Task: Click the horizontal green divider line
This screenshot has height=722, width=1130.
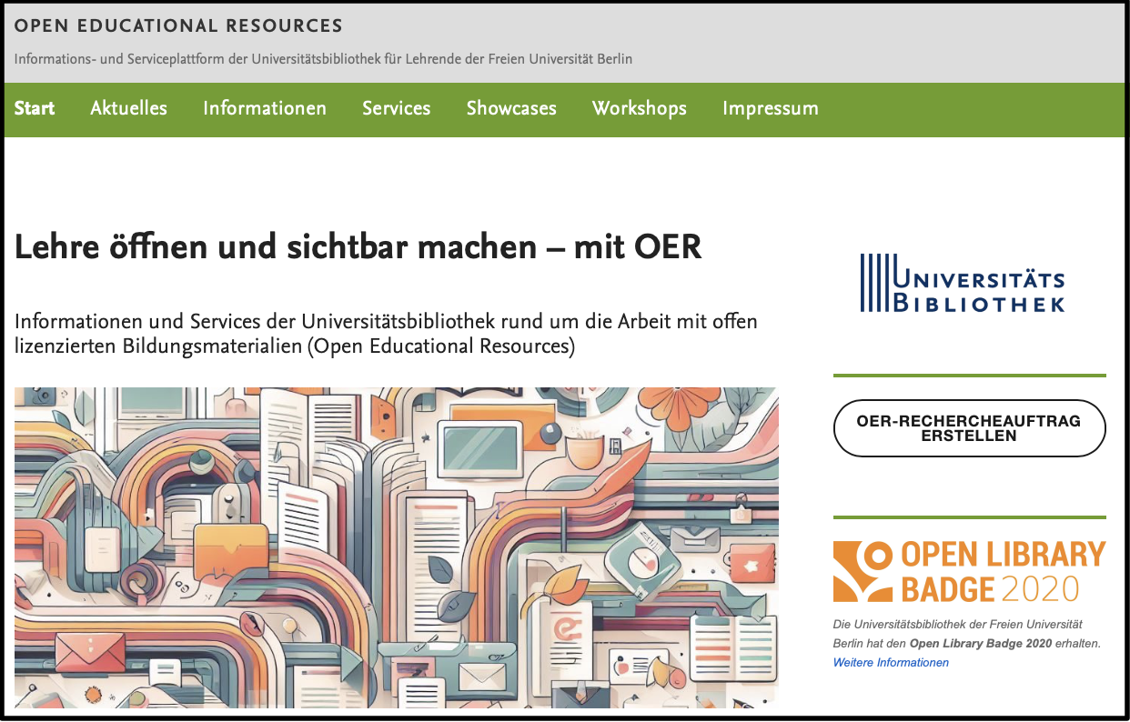Action: tap(969, 373)
